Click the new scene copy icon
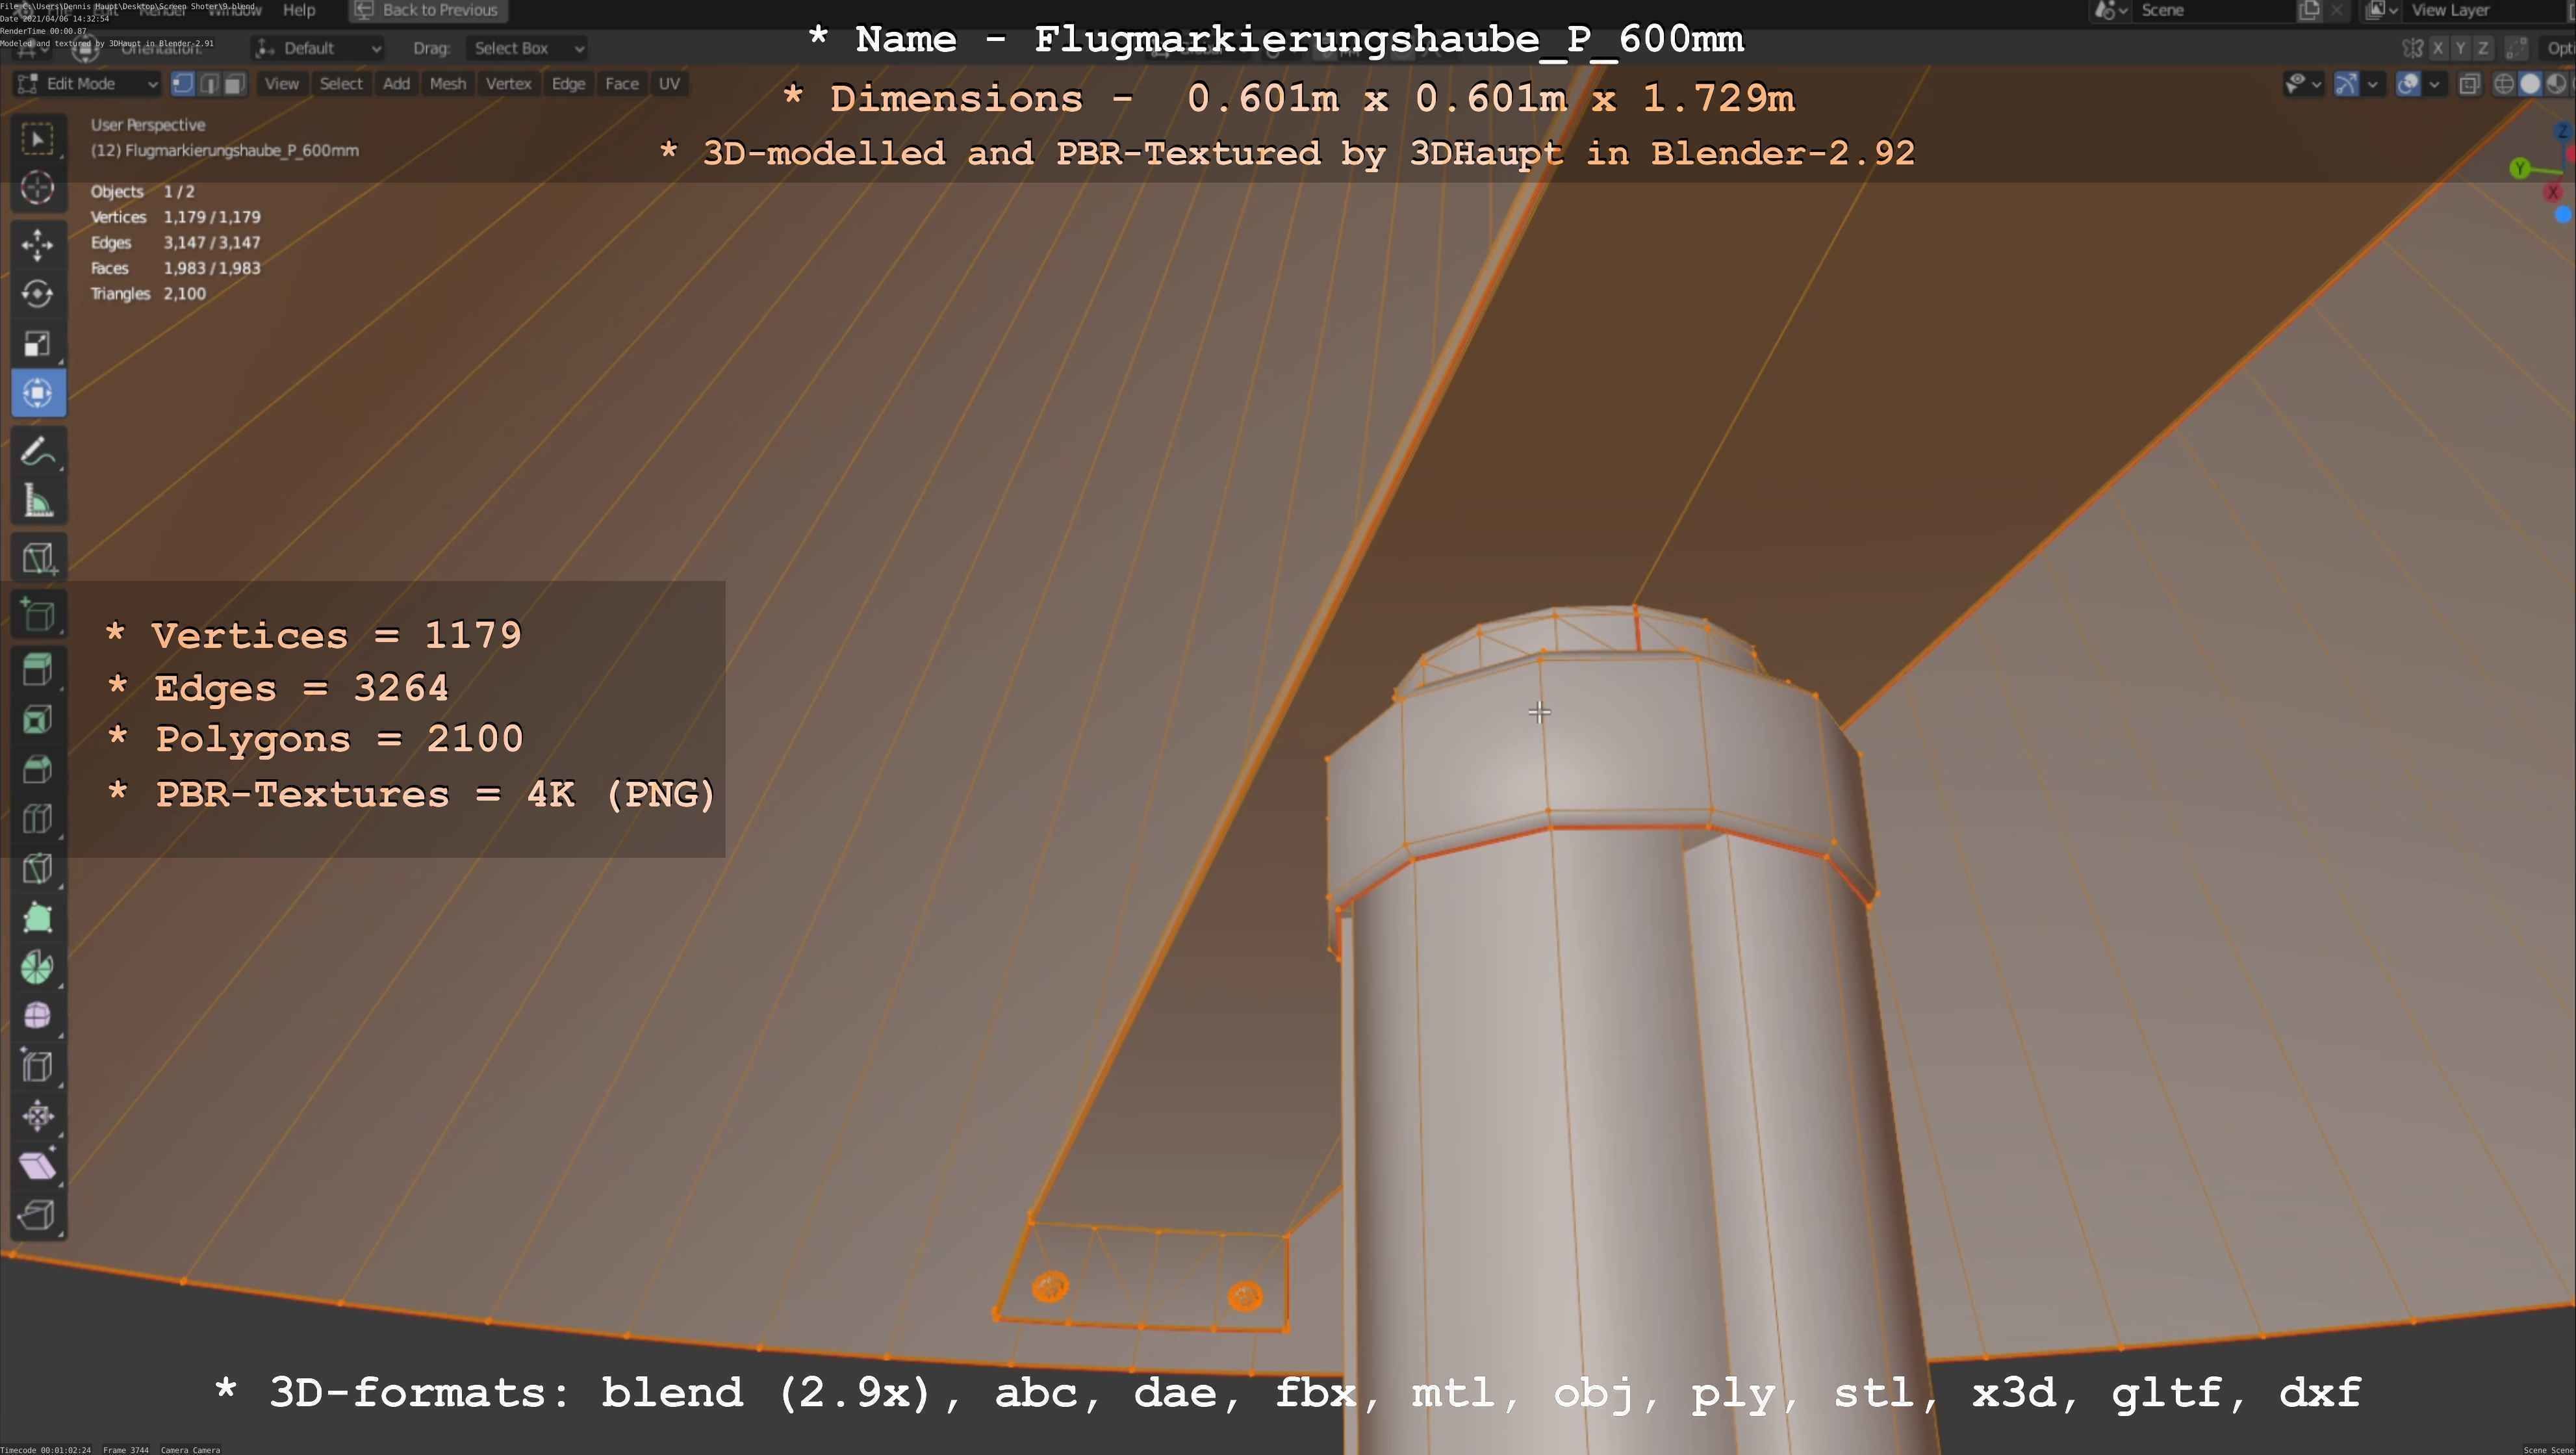The width and height of the screenshot is (2576, 1455). click(x=2310, y=10)
